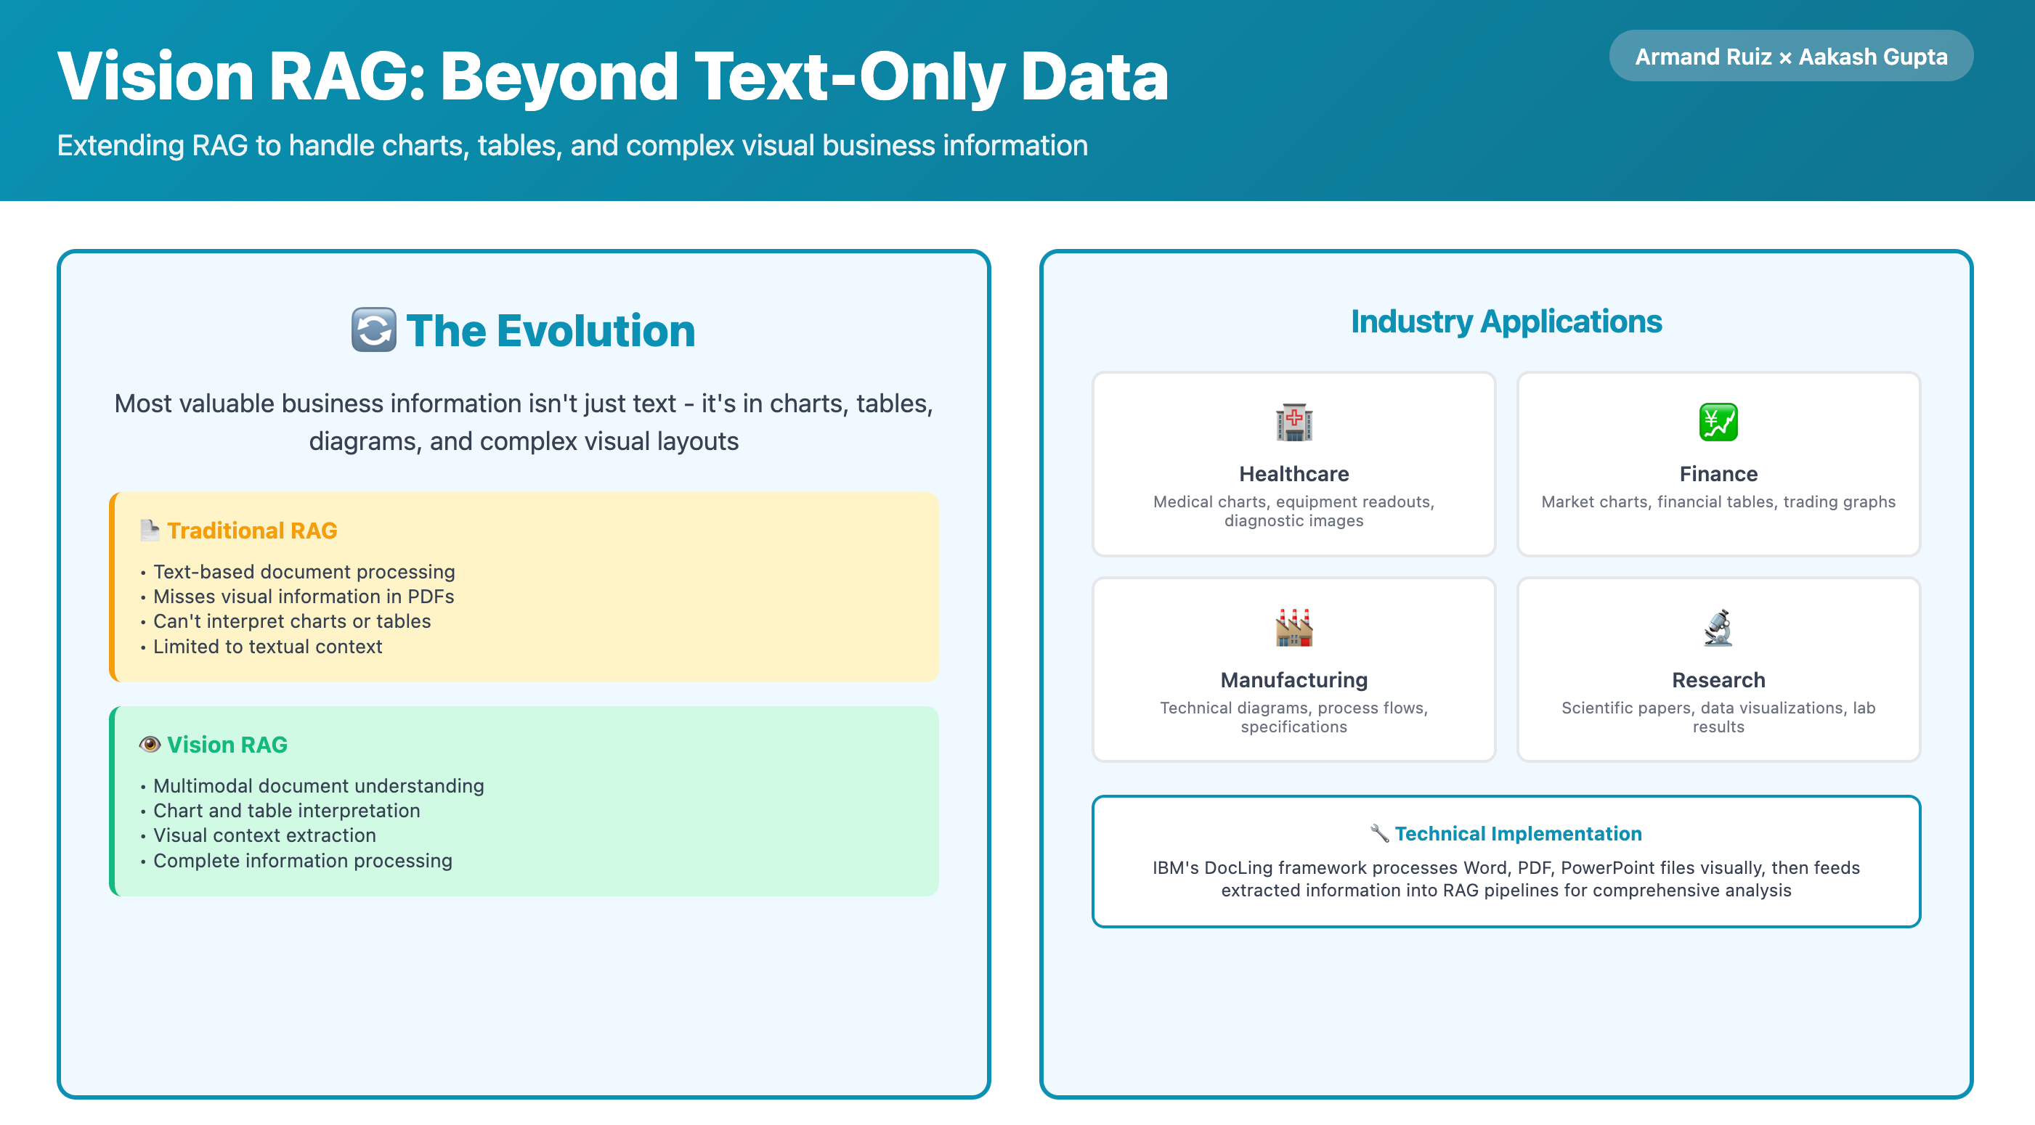Screen dimensions: 2035x1125
Task: Click the wrench icon beside Technical Implementation
Action: coord(1378,834)
